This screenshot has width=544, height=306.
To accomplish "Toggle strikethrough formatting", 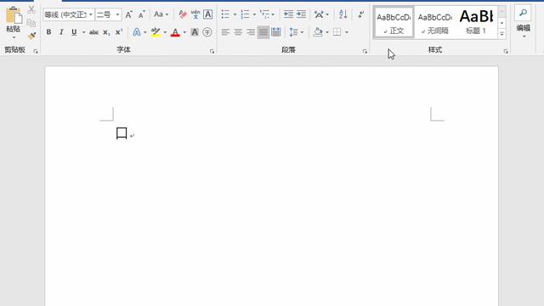I will pyautogui.click(x=93, y=32).
